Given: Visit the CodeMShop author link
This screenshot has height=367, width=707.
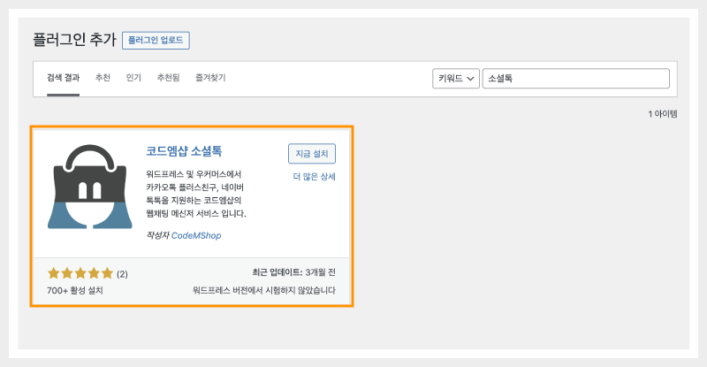Looking at the screenshot, I should 196,235.
